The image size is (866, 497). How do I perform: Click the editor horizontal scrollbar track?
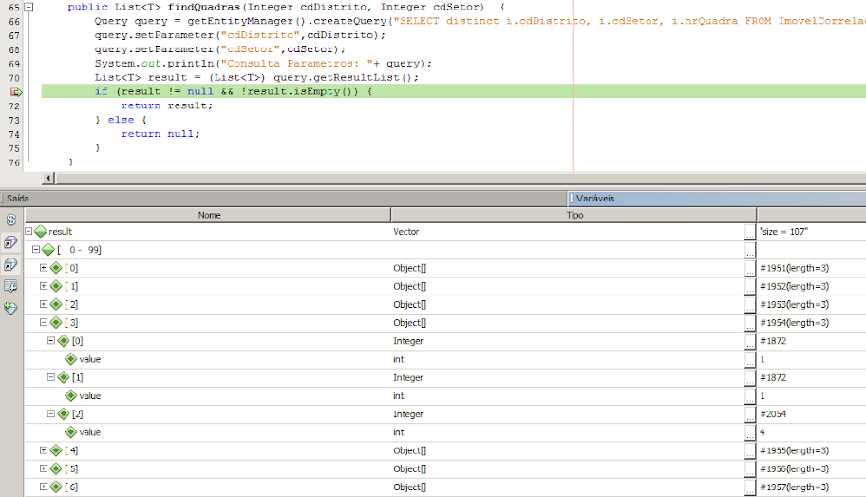(460, 178)
